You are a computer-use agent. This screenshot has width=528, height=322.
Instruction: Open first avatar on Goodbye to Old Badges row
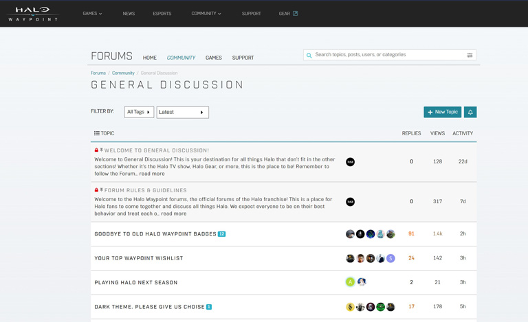coord(350,234)
